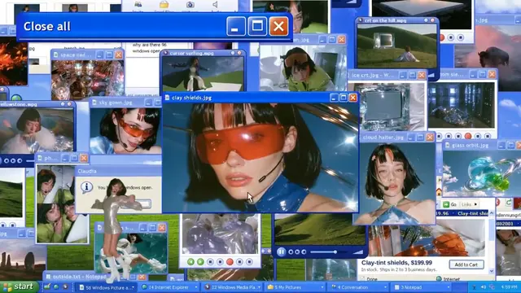Open the Windows Start menu

(x=19, y=286)
